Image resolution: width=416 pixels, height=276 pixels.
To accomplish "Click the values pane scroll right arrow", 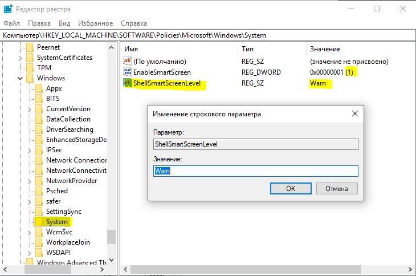I will (410, 270).
